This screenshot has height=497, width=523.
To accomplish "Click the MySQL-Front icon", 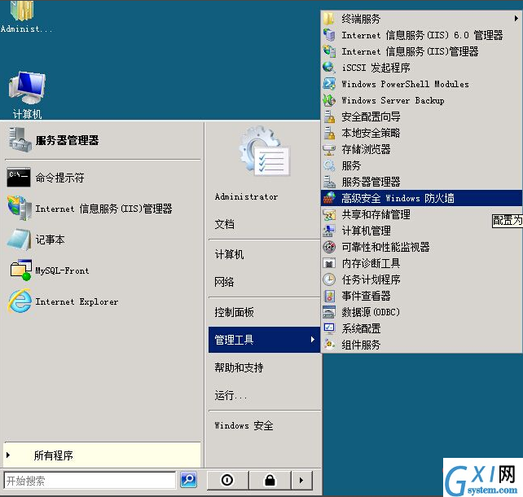I will click(20, 270).
